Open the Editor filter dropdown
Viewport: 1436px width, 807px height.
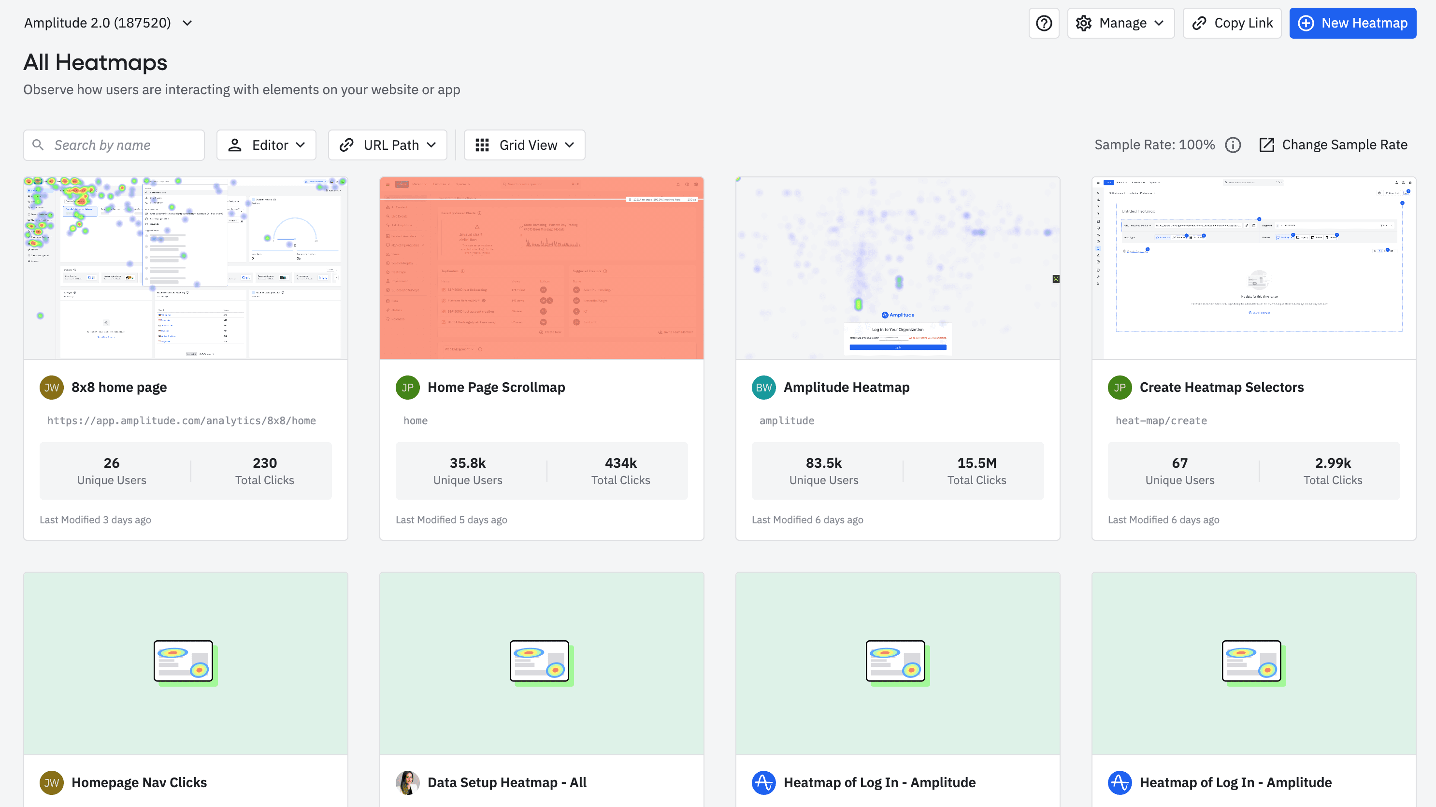coord(266,145)
